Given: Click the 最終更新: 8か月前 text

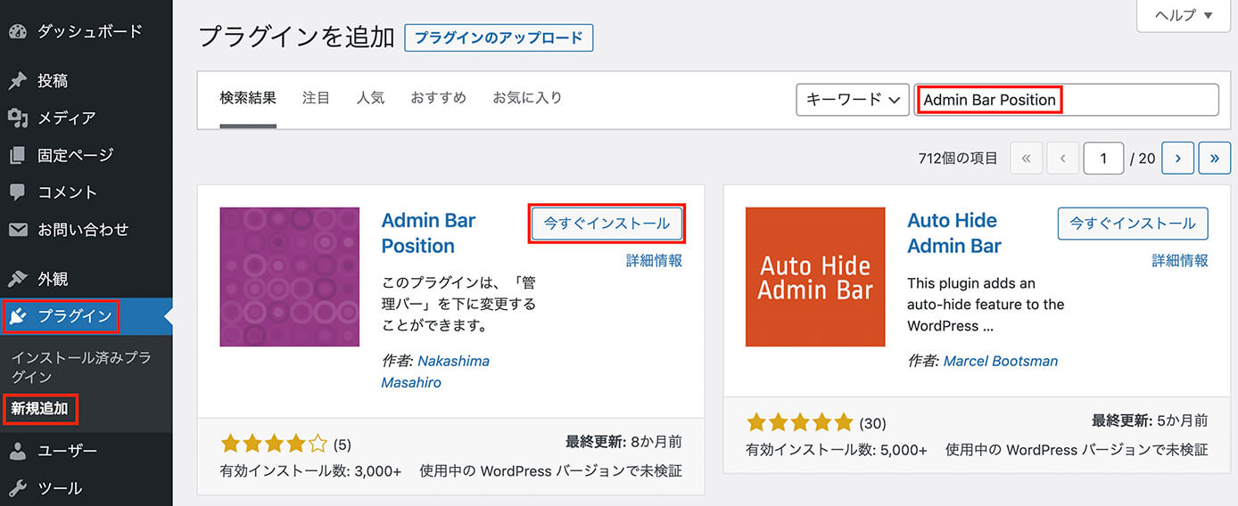Looking at the screenshot, I should tap(623, 442).
